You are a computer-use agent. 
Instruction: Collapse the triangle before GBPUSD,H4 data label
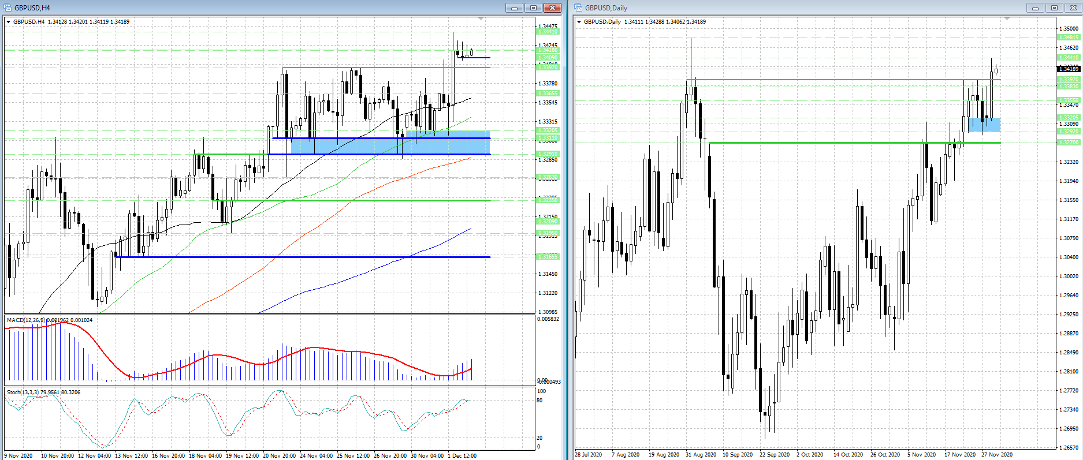point(9,22)
